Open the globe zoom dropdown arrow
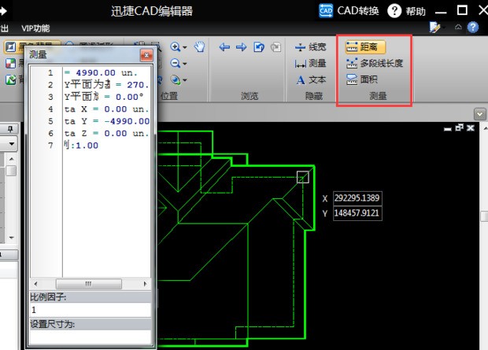 click(x=184, y=80)
